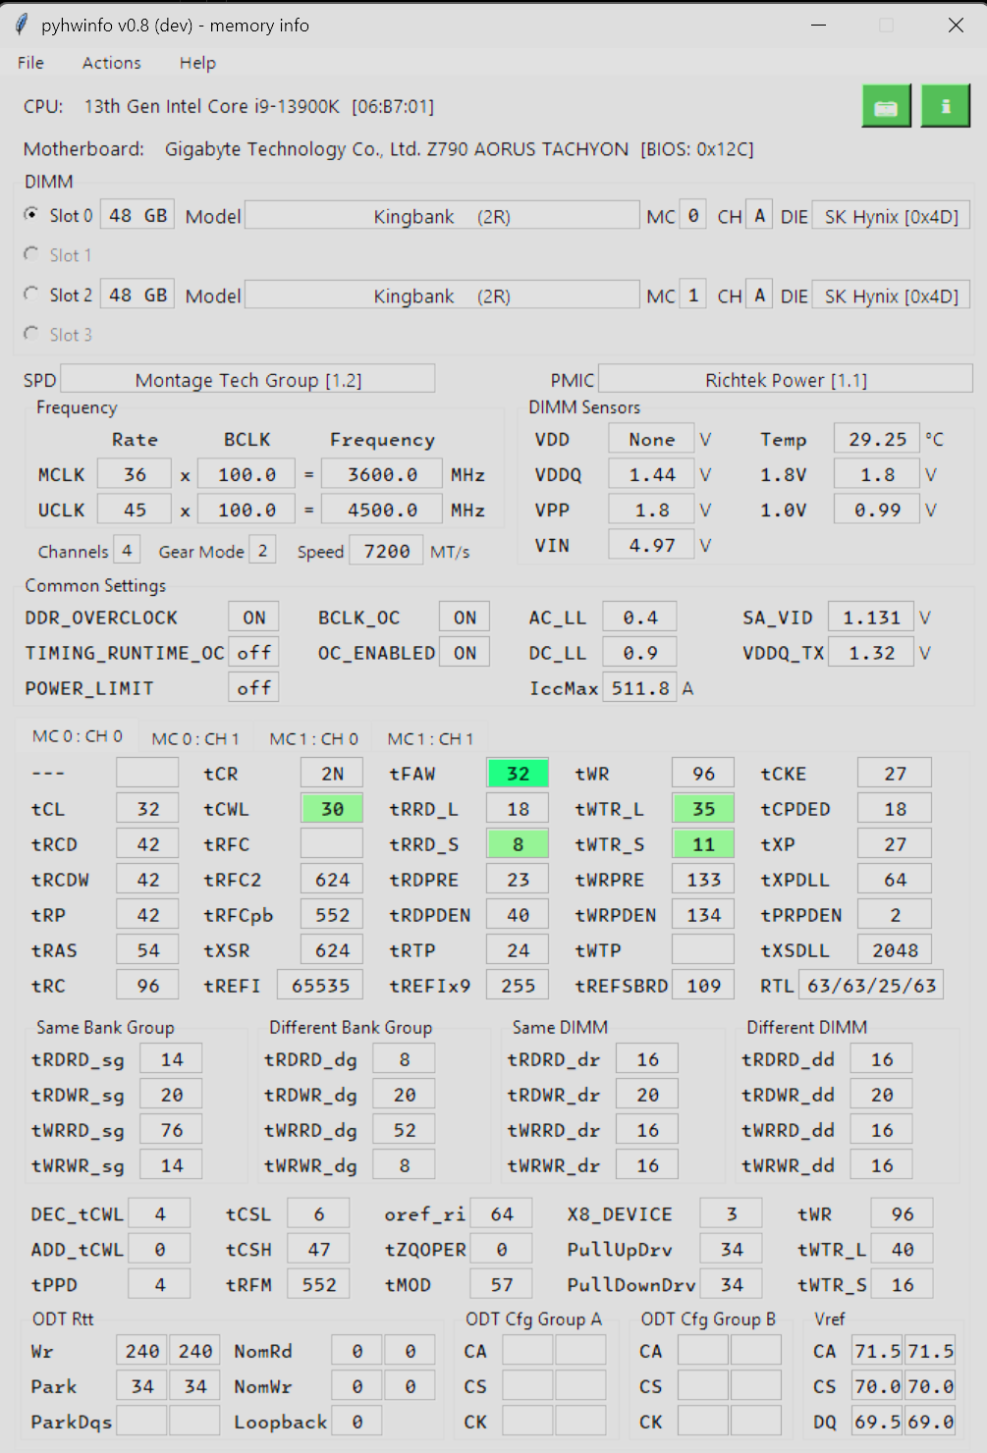Click the tWRWR_dd value 16
This screenshot has width=987, height=1453.
coord(882,1165)
